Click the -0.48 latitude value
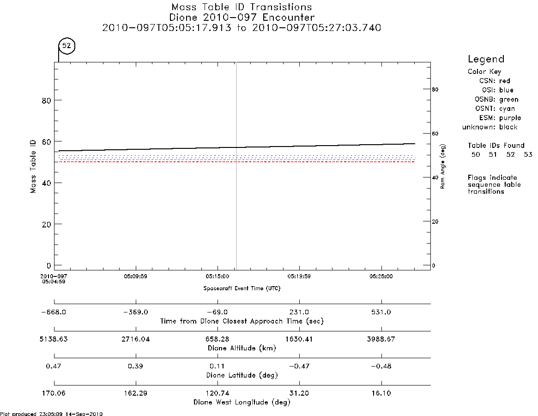Image resolution: width=538 pixels, height=416 pixels. pos(381,366)
